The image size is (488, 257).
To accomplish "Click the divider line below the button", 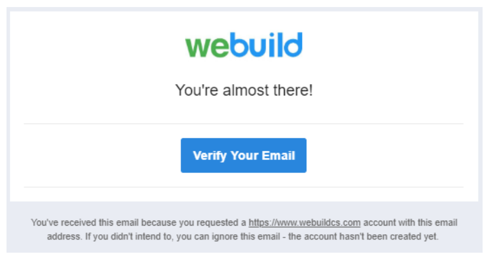I will point(243,187).
